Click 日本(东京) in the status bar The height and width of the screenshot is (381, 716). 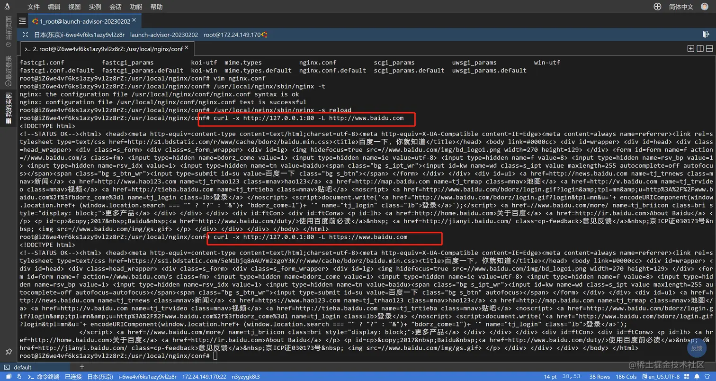tap(100, 377)
